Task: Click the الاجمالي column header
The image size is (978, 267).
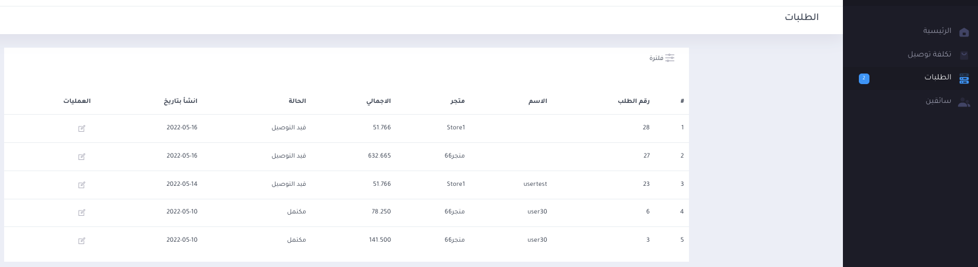Action: click(379, 101)
